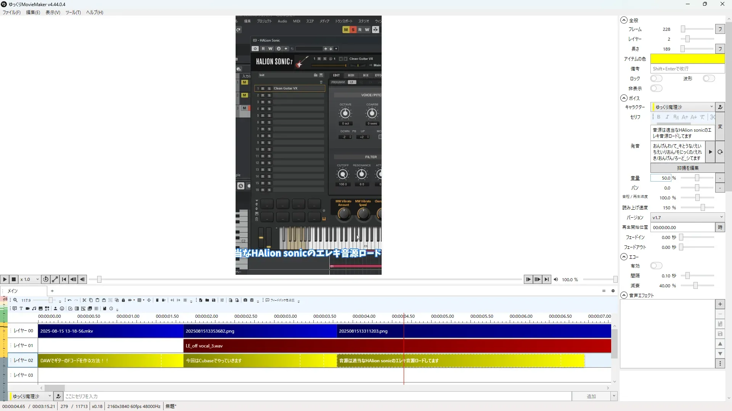The width and height of the screenshot is (732, 411).
Task: Toggle the 非表示 (hide) switch
Action: pyautogui.click(x=656, y=88)
